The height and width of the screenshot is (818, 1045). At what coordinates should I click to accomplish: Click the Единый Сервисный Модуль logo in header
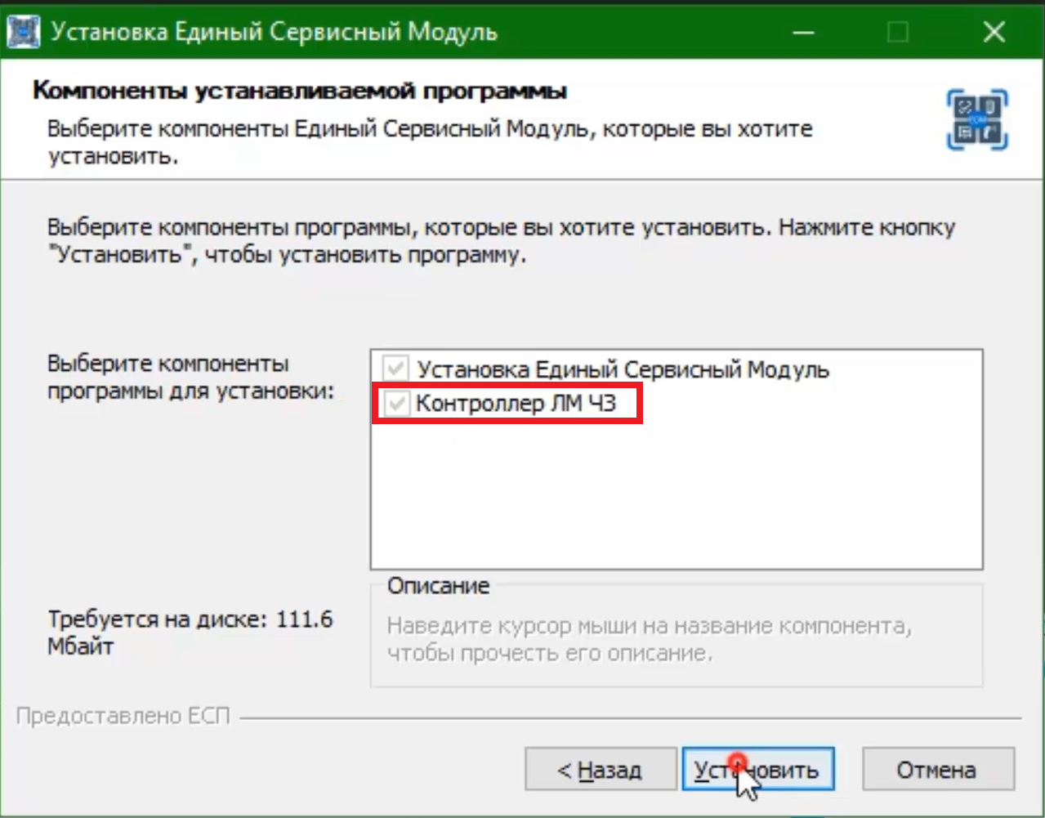click(977, 119)
